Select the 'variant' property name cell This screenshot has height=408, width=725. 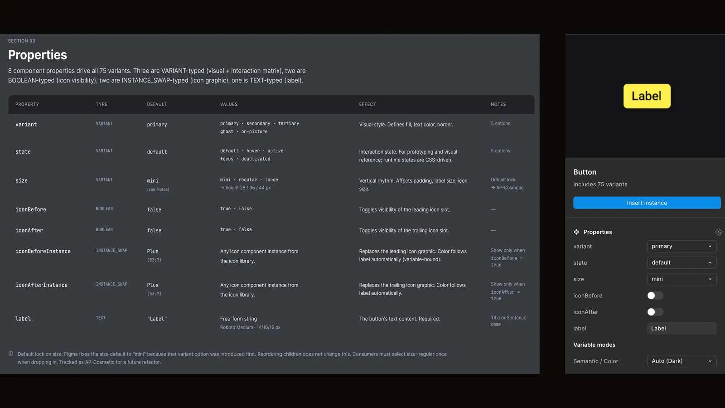pyautogui.click(x=26, y=124)
